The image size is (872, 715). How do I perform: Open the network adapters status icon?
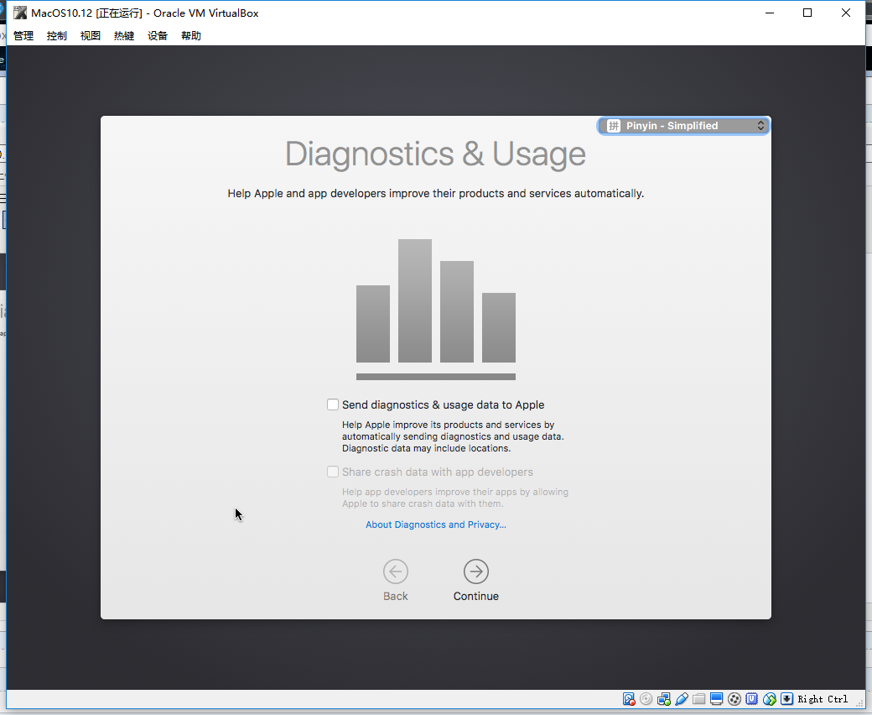pos(664,699)
